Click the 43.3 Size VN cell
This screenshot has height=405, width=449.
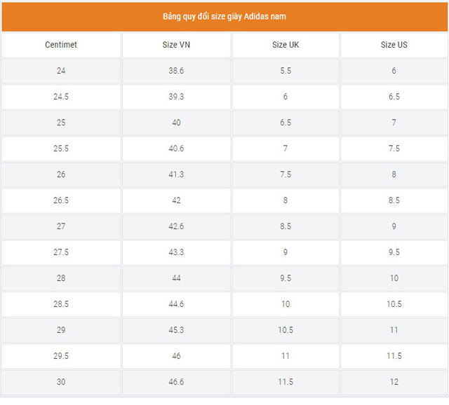[x=176, y=252]
